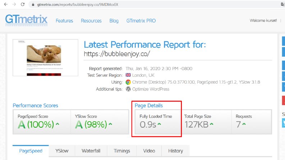The image size is (285, 160).
Task: Click the Total Page Size 127KB value
Action: pos(196,124)
